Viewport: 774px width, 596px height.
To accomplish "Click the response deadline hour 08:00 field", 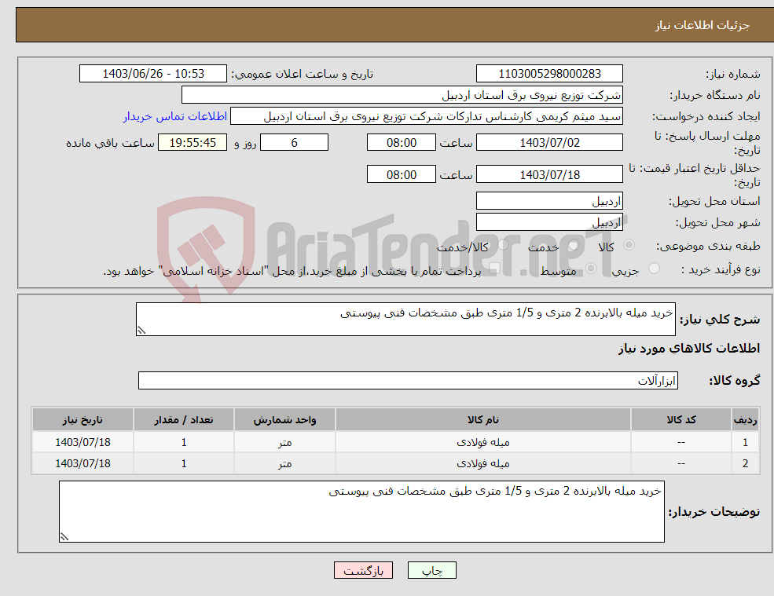I will [402, 143].
